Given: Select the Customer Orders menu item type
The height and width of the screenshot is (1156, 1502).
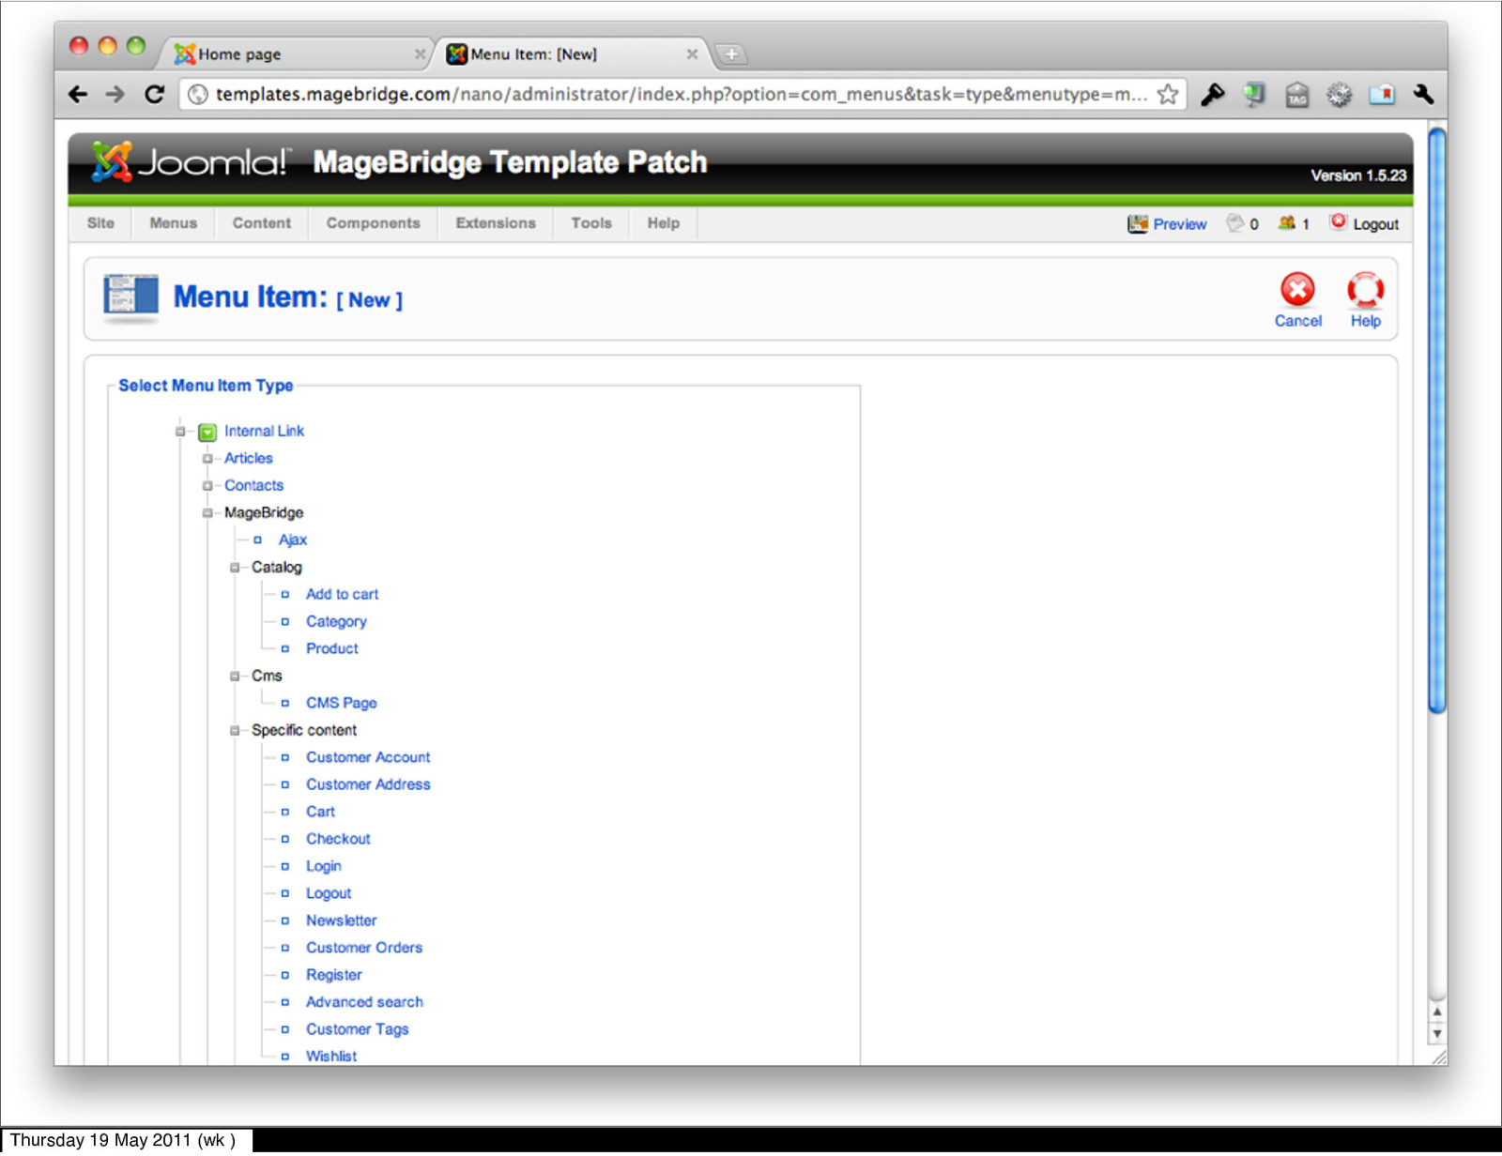Looking at the screenshot, I should pyautogui.click(x=364, y=949).
